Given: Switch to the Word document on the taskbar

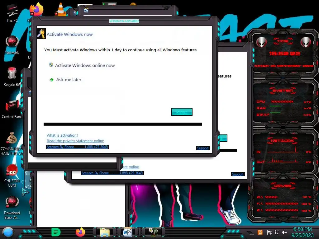Looking at the screenshot, I should [x=127, y=232].
